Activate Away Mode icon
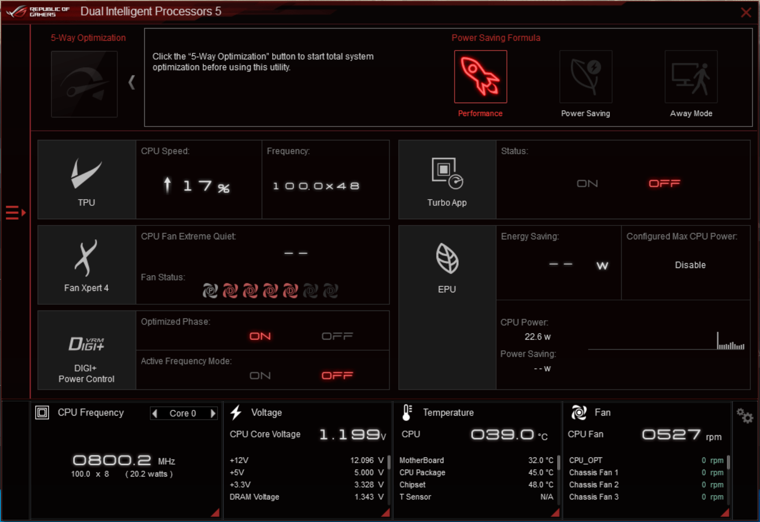This screenshot has height=522, width=760. click(691, 76)
